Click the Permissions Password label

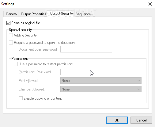coord(35,72)
